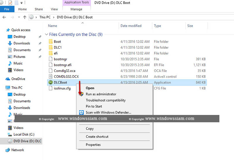Click Properties checkmark icon in quick access toolbar

10,3
